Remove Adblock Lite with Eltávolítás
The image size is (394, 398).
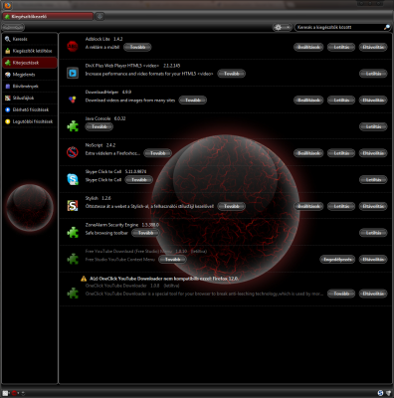pyautogui.click(x=373, y=47)
